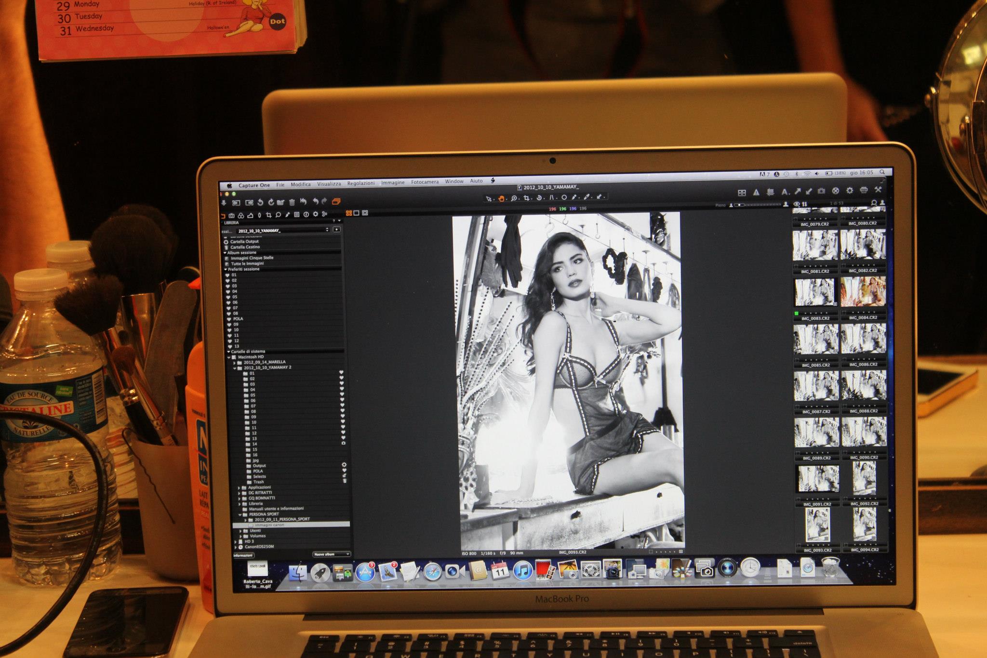Select the orange Pan hand cursor tool

tap(501, 198)
